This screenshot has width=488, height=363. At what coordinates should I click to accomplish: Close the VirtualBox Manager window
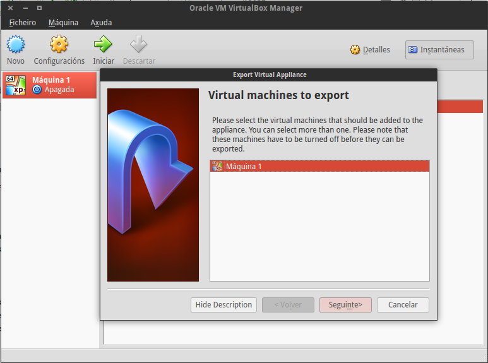point(10,8)
